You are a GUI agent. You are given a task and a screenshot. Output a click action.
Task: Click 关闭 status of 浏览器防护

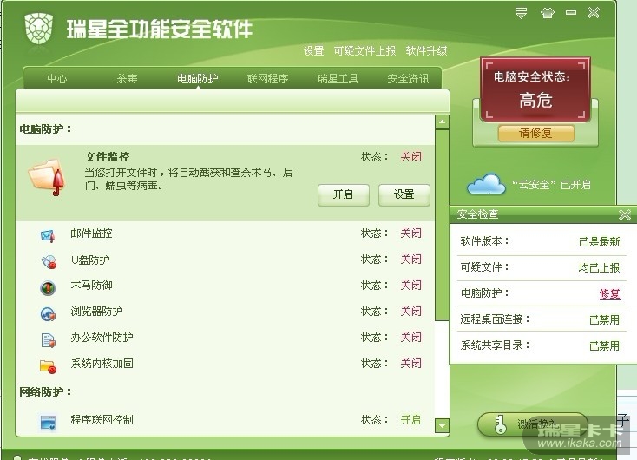(x=410, y=312)
